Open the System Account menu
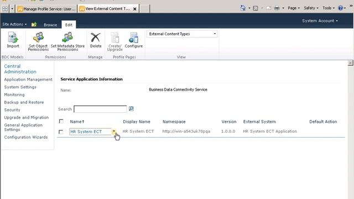This screenshot has height=199, width=354. pyautogui.click(x=320, y=21)
